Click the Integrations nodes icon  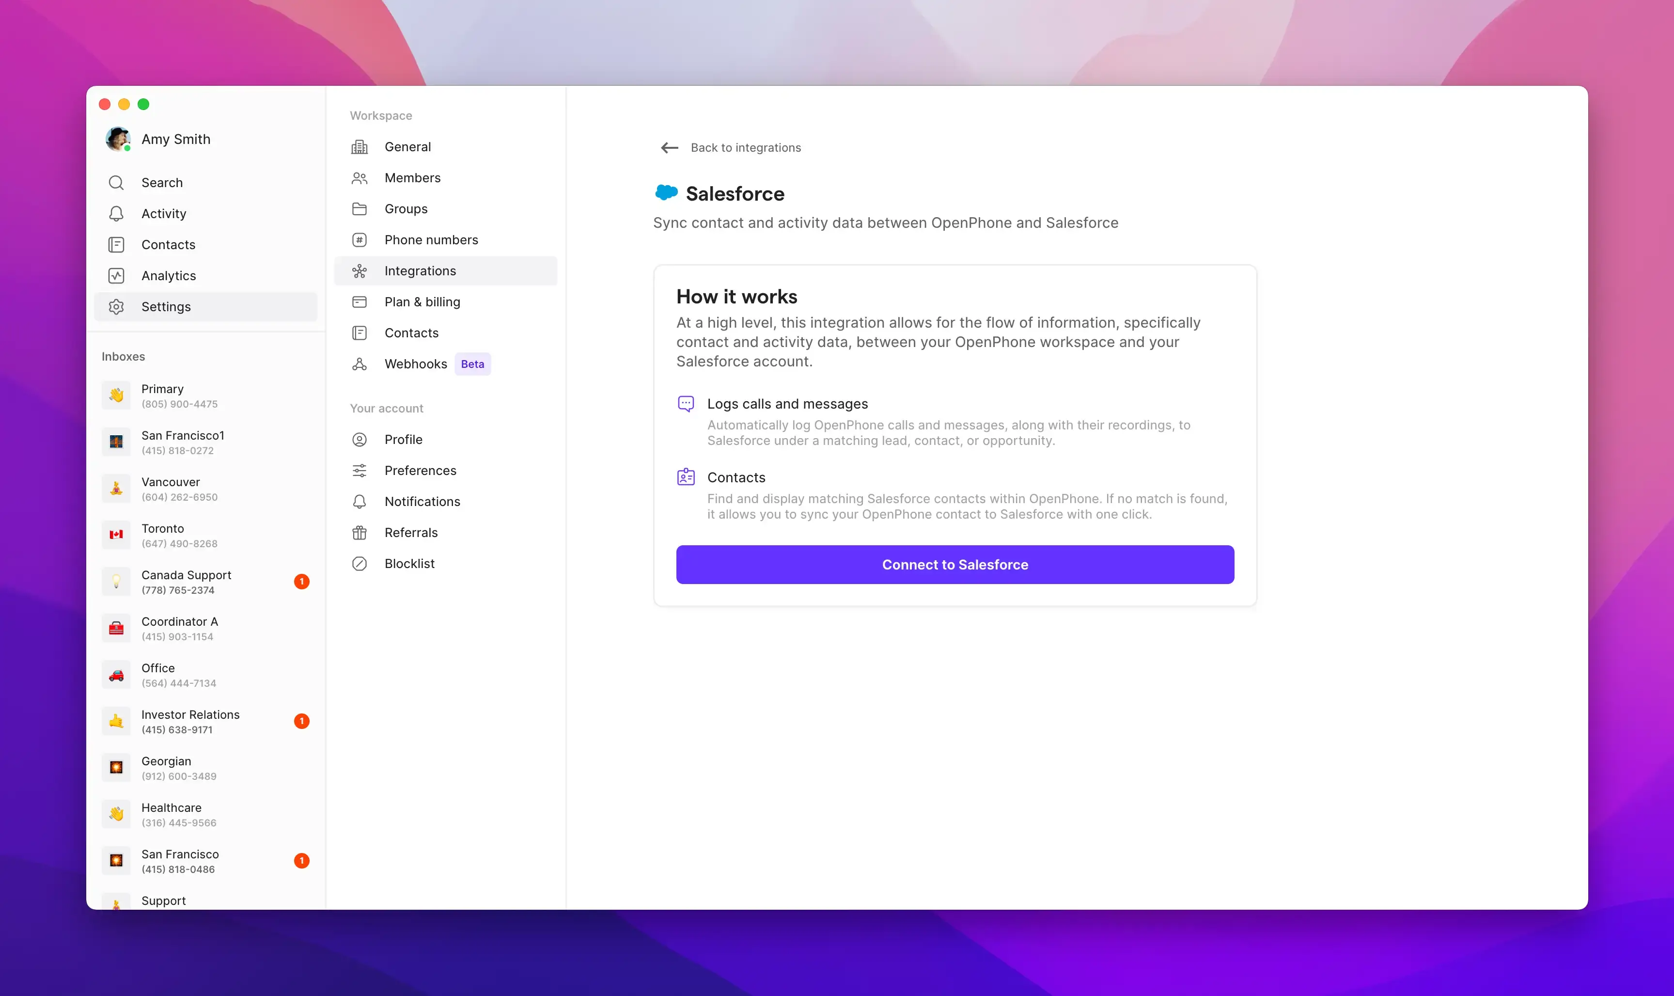pos(360,270)
